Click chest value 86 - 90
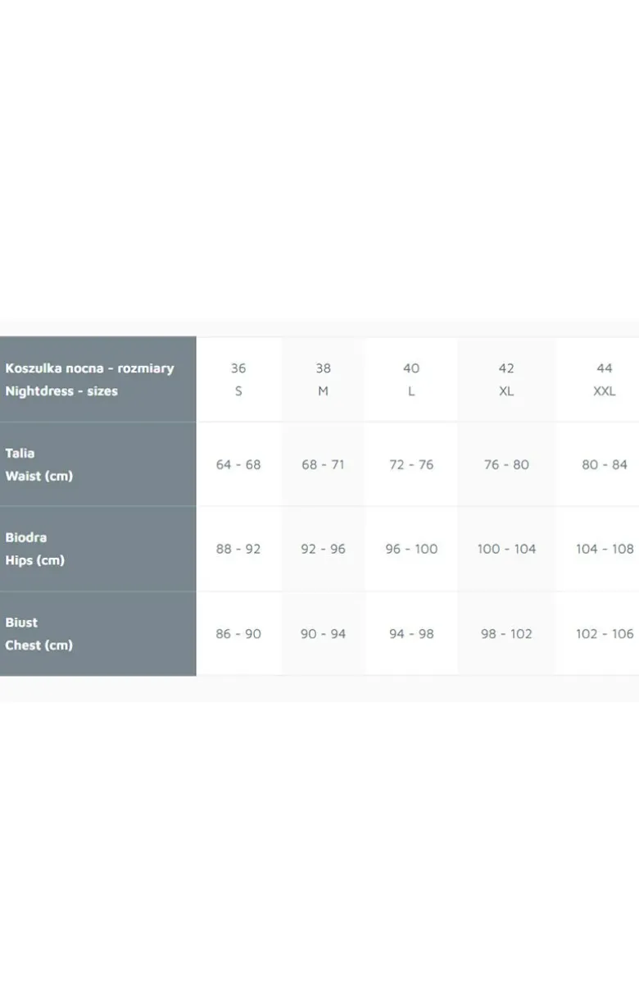 coord(238,634)
